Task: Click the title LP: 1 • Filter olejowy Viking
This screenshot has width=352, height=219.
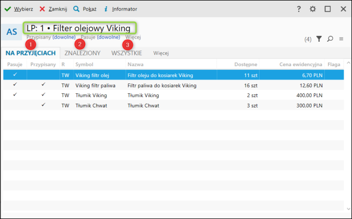Action: [x=78, y=28]
